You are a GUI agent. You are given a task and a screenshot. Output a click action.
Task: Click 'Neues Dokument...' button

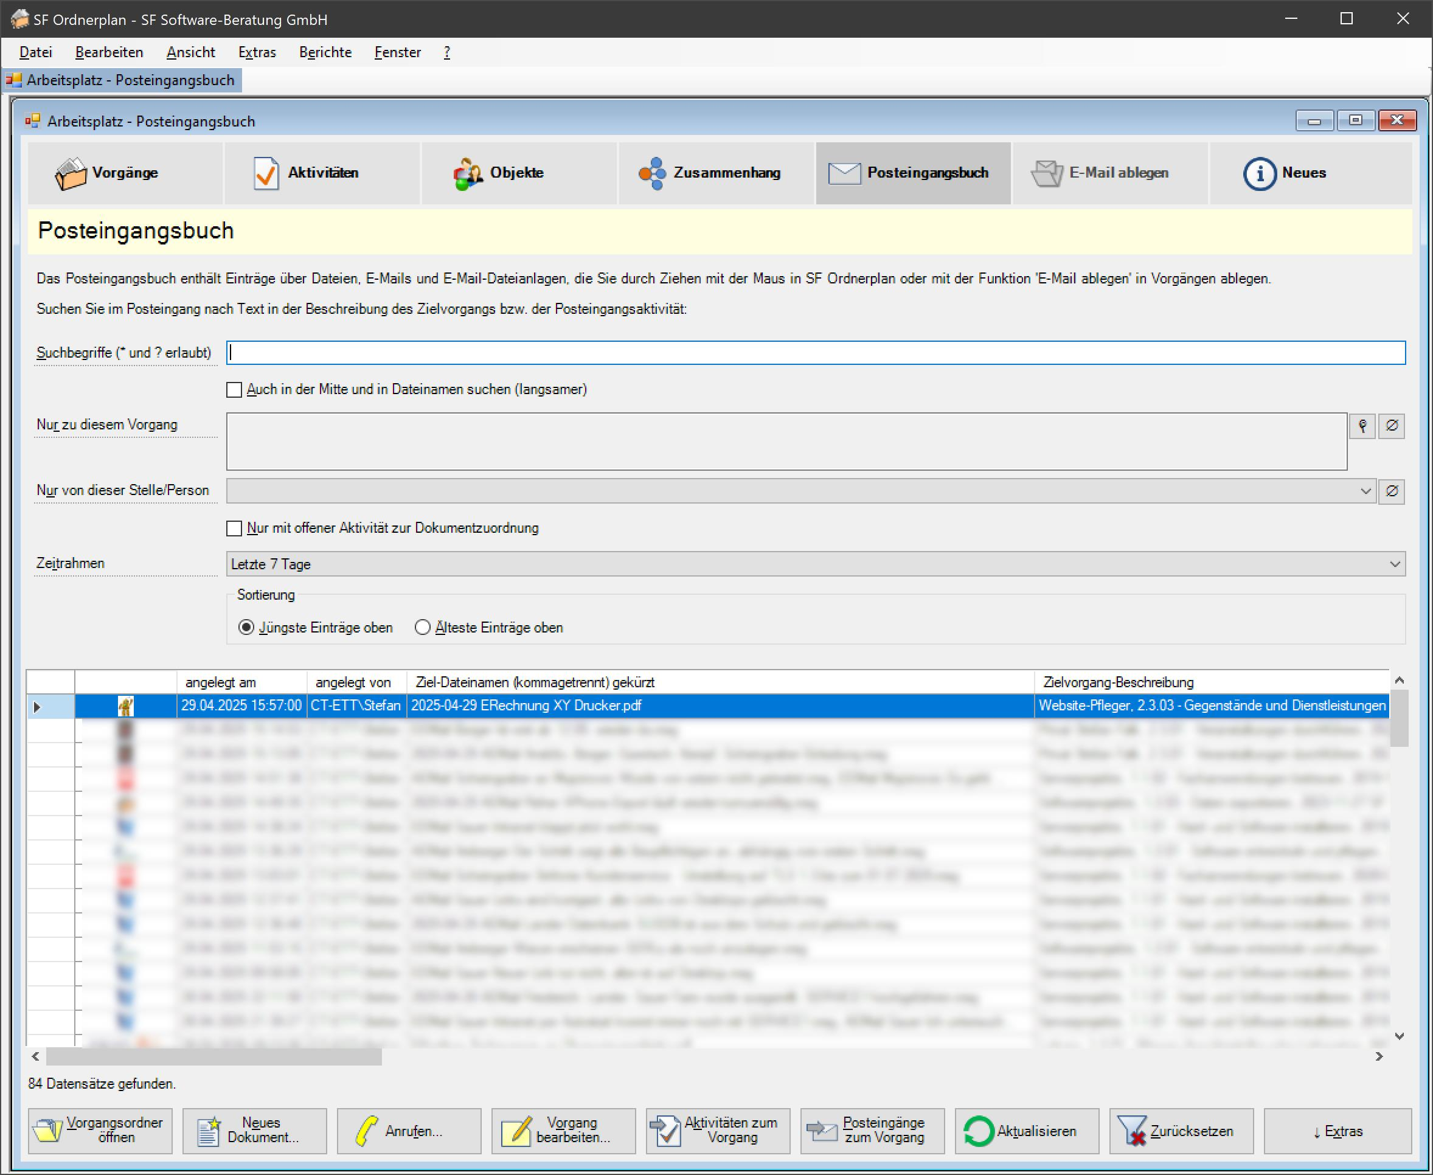point(254,1131)
